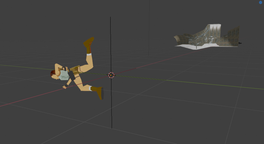Select the small black camera object beside the room

(240, 43)
